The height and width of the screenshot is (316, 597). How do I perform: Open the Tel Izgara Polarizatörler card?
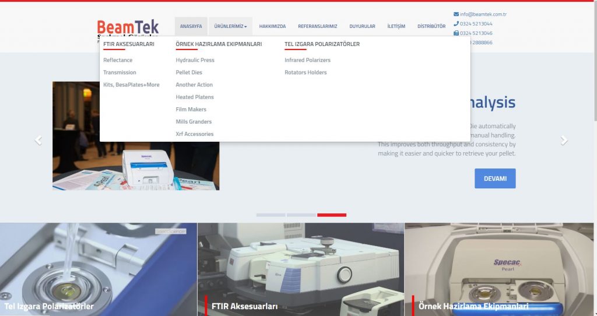98,269
